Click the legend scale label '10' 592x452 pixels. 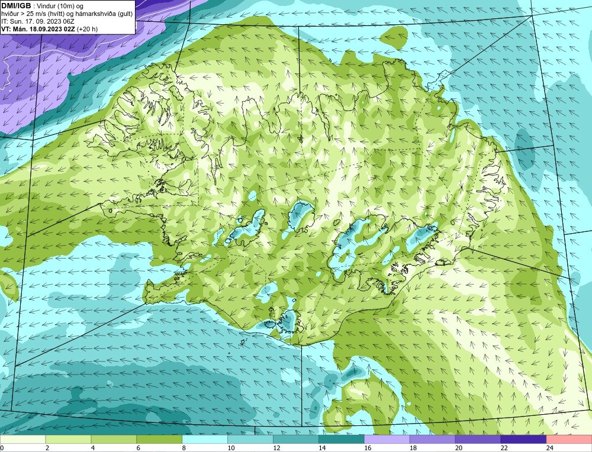point(231,448)
